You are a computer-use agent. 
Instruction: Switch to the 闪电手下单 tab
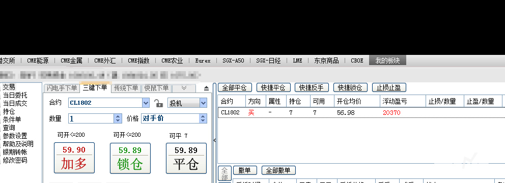point(62,88)
